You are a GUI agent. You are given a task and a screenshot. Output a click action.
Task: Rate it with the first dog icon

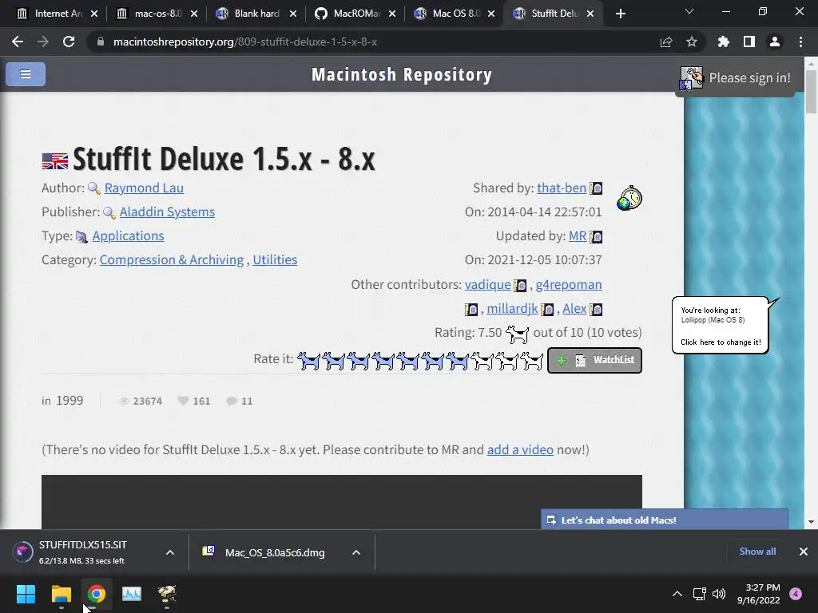click(309, 360)
